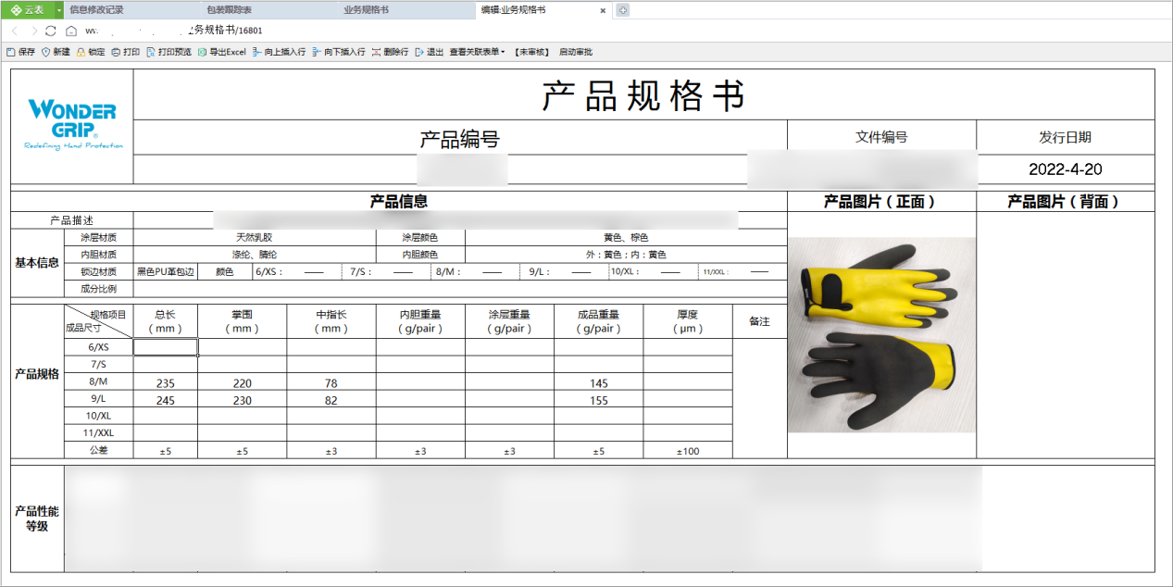The height and width of the screenshot is (587, 1173).
Task: Click the yellow glove product image
Action: click(x=881, y=334)
